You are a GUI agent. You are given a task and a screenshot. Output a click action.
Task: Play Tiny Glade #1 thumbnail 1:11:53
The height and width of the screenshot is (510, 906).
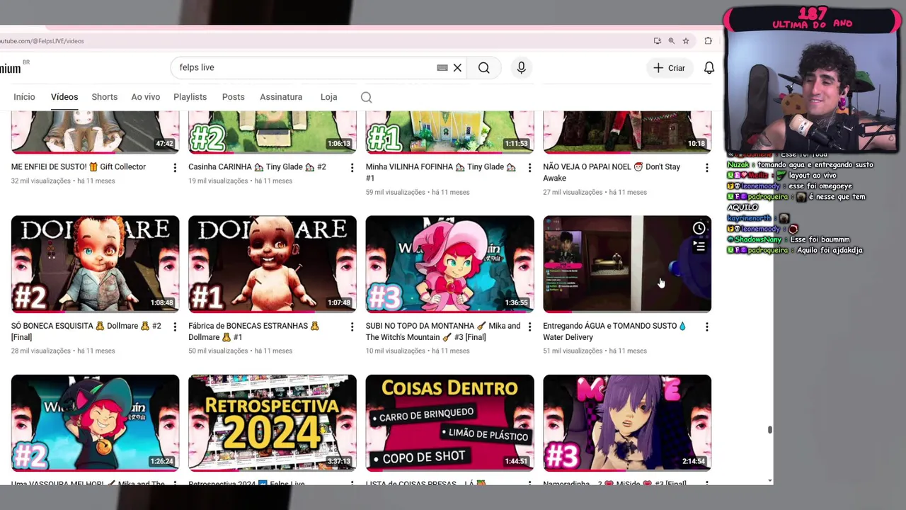click(x=449, y=132)
